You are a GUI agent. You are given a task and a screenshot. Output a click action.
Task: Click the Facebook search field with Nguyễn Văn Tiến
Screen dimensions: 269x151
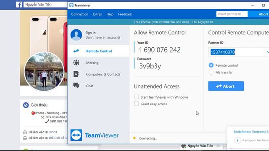[x=45, y=5]
